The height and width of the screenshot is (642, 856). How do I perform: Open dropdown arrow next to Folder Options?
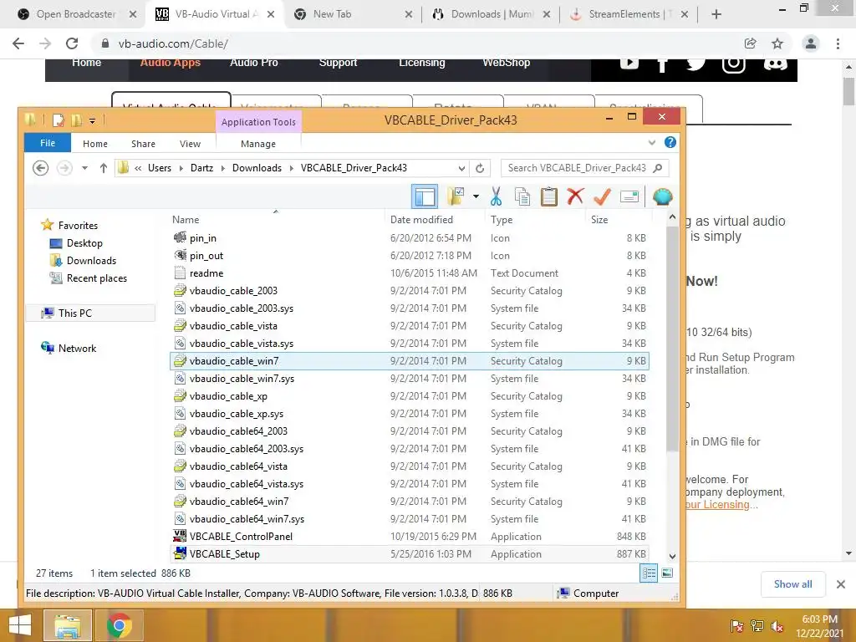(476, 196)
